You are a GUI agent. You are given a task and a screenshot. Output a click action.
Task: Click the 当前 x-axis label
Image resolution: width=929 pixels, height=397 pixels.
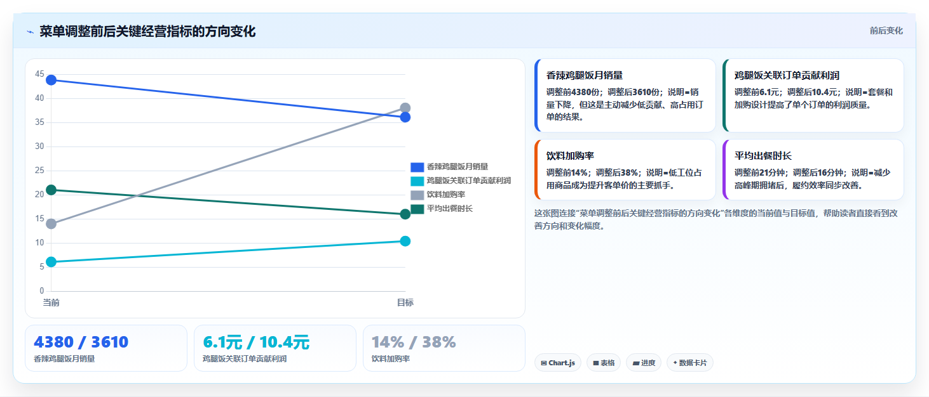tap(51, 303)
